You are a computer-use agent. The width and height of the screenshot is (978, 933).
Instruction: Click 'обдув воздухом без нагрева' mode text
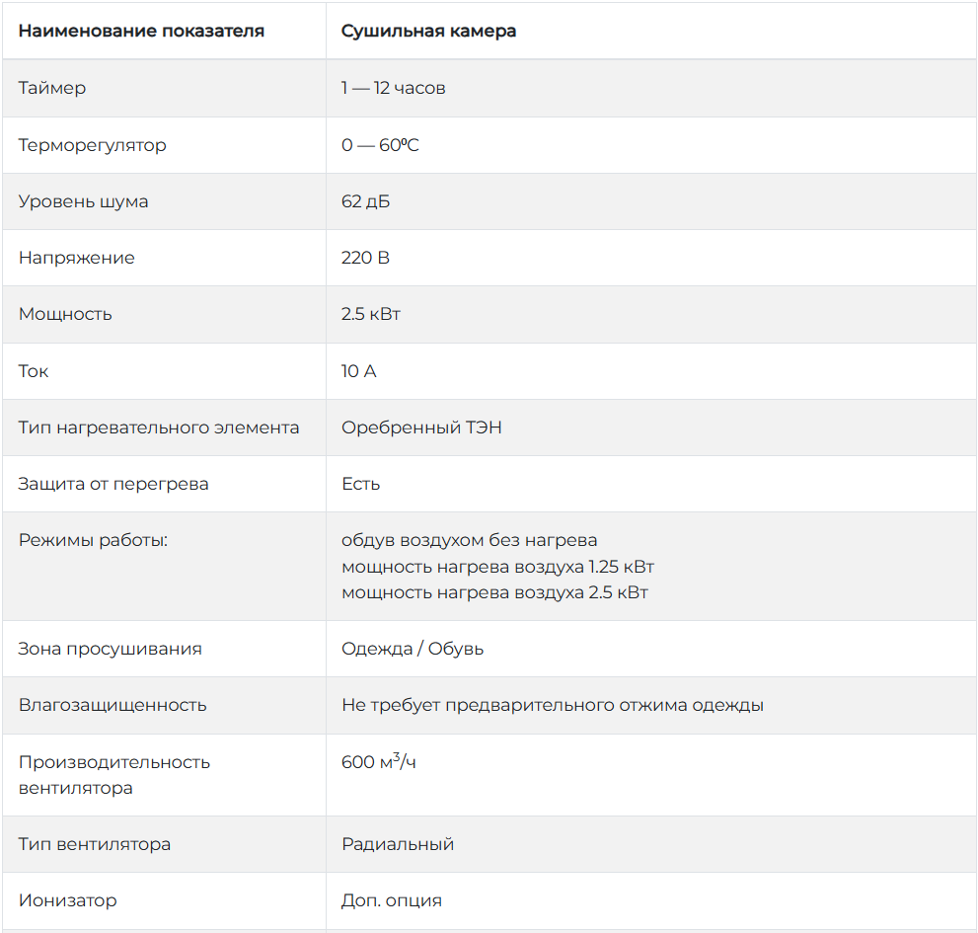pos(469,540)
